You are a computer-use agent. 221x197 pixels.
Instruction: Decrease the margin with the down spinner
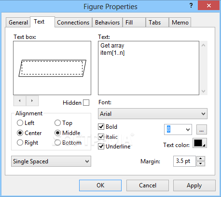point(200,164)
